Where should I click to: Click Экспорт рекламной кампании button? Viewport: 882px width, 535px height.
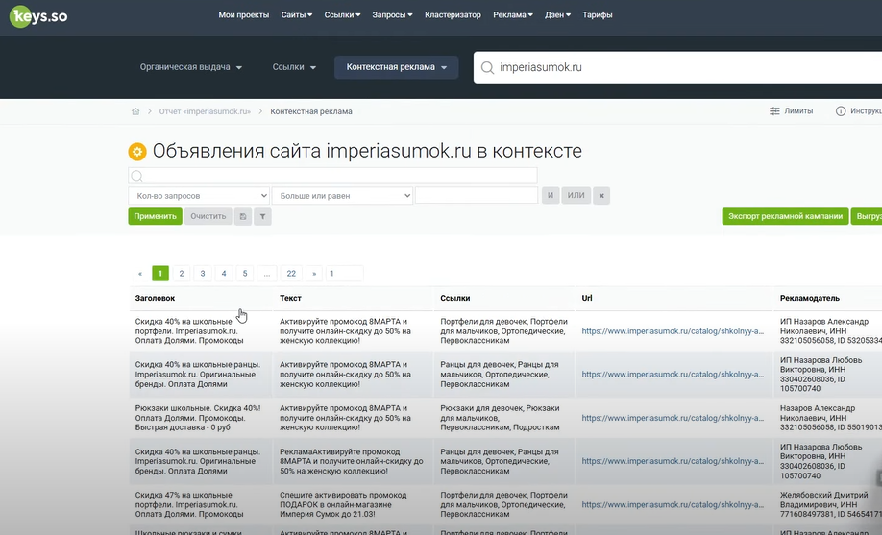tap(785, 216)
